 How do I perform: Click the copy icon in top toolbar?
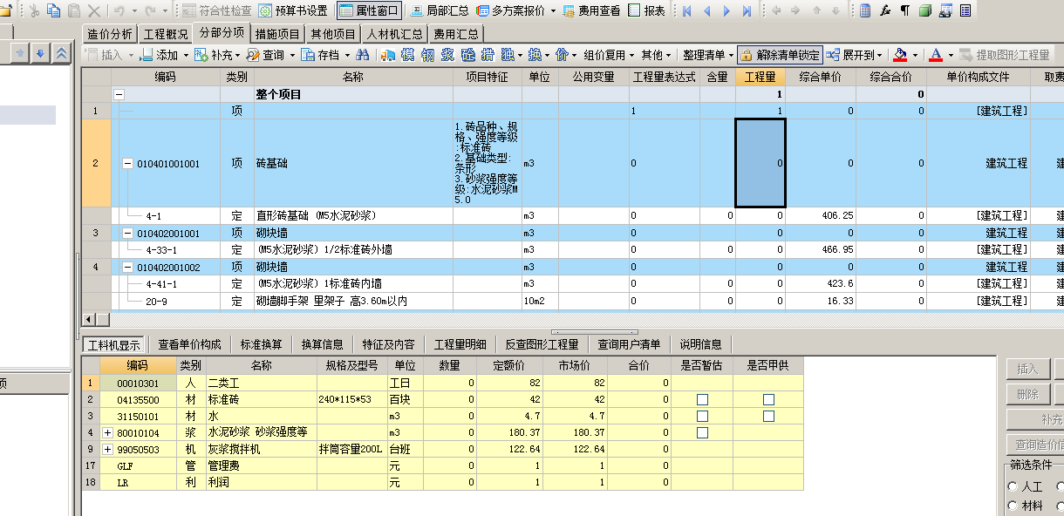point(53,10)
